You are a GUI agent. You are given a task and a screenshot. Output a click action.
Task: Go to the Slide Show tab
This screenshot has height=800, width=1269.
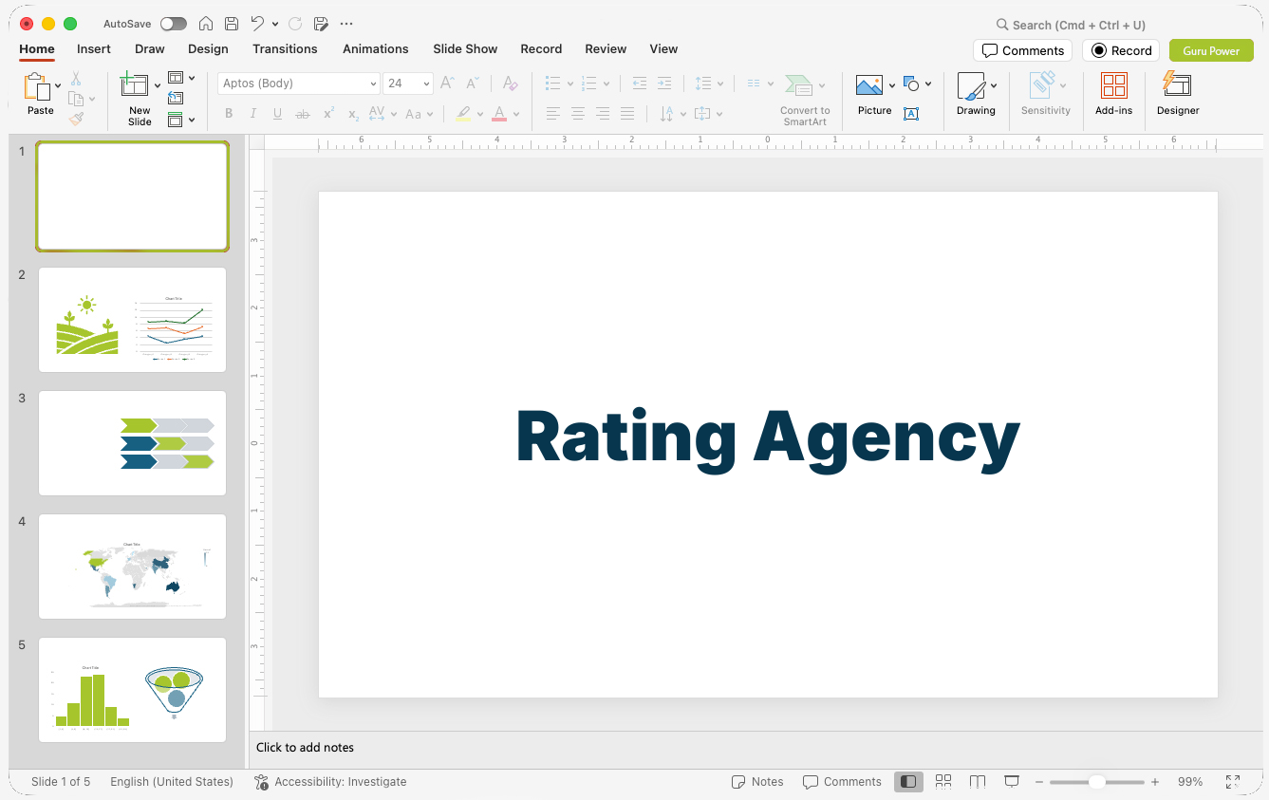click(x=465, y=48)
